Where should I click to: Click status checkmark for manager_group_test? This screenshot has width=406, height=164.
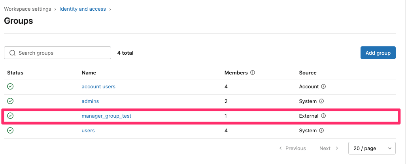tap(10, 116)
